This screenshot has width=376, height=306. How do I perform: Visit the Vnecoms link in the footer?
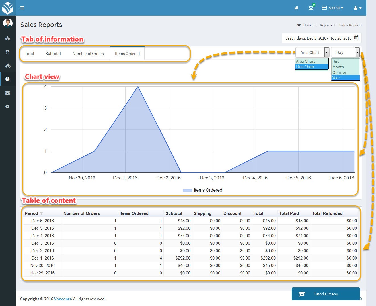[62, 299]
